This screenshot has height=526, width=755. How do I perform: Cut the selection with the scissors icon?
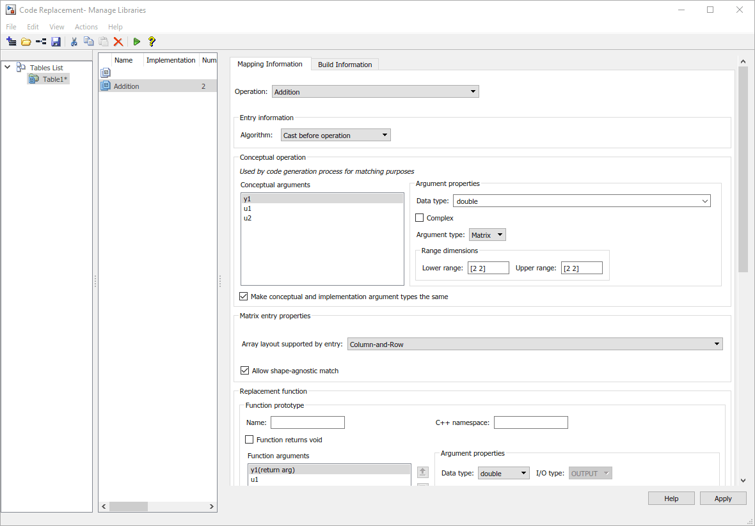74,42
